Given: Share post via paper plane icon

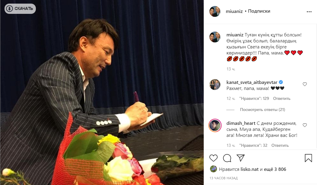Looking at the screenshot, I should pos(240,158).
